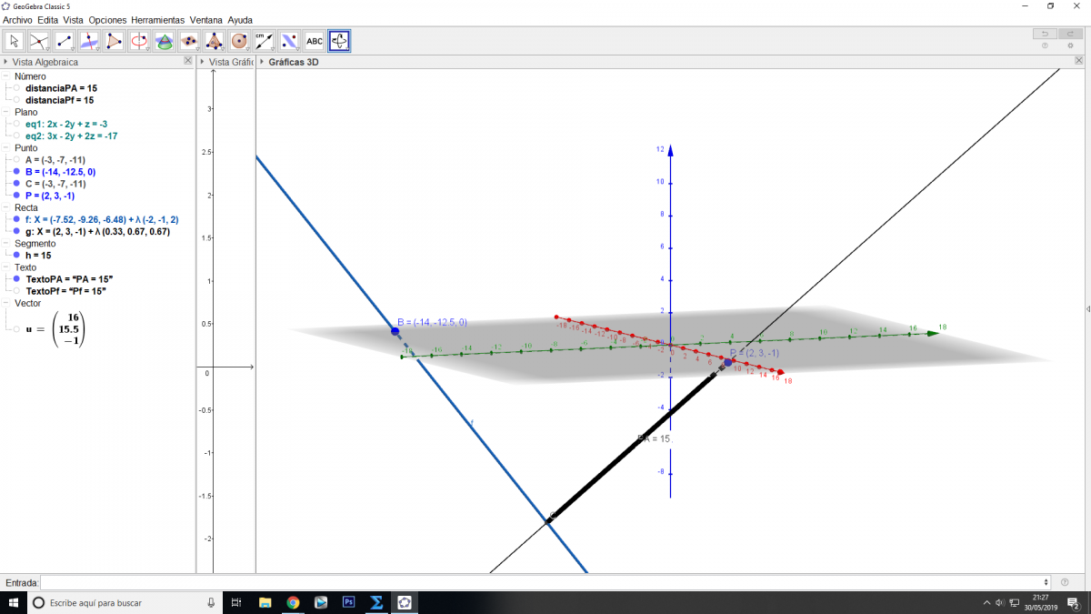Pick the Cone solid tool
Screen dimensions: 1091x614
click(x=214, y=41)
